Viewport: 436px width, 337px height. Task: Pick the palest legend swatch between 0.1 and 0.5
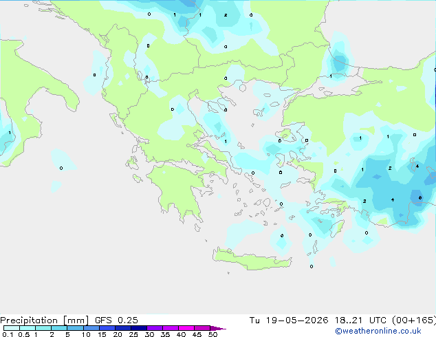[12, 328]
